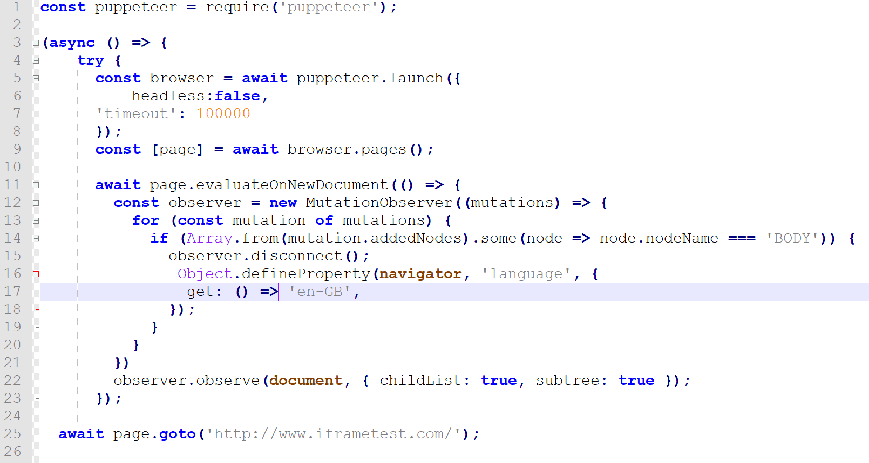Click line number 10 in the gutter
This screenshot has height=463, width=869.
click(x=12, y=167)
